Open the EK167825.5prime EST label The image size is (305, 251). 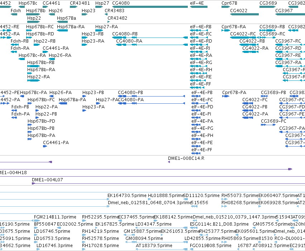pos(115,224)
